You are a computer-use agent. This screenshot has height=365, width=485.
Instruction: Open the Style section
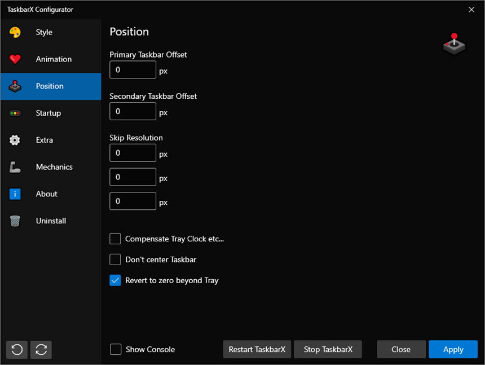[51, 32]
